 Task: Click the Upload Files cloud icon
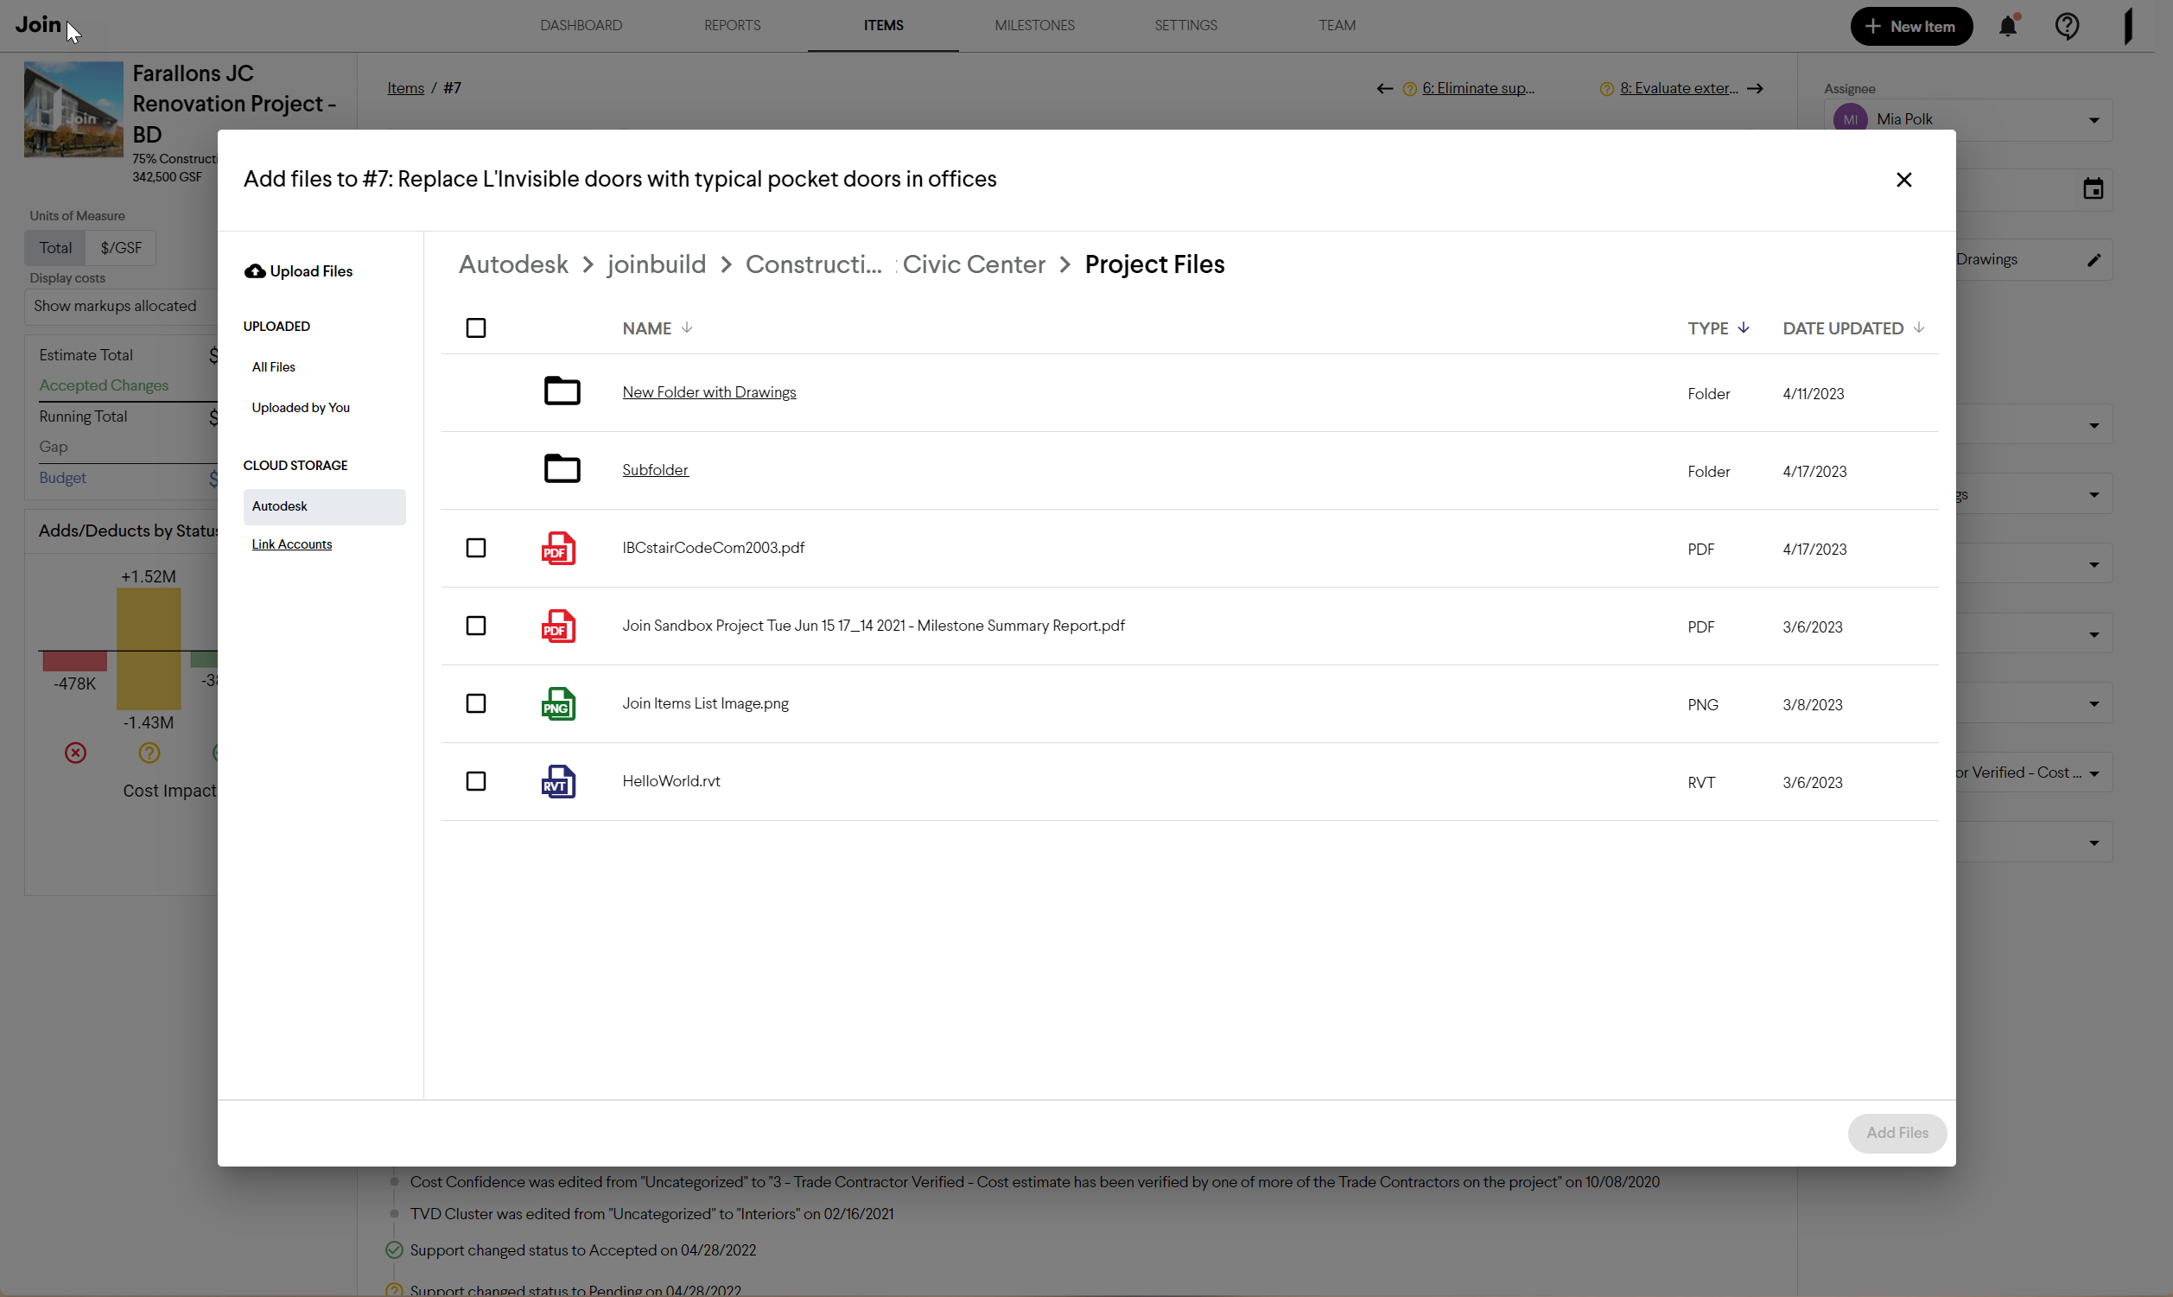[254, 271]
